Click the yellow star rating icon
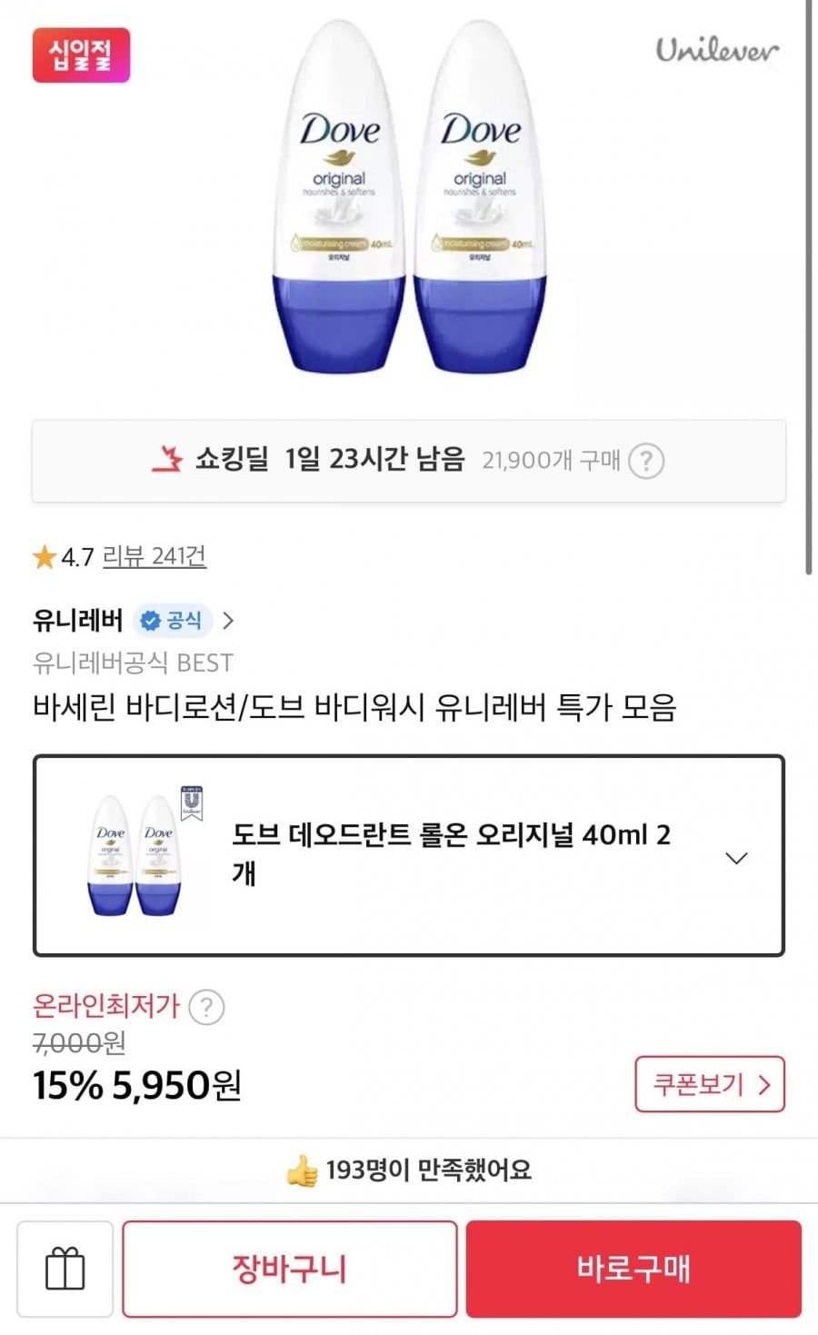The width and height of the screenshot is (818, 1335). point(45,556)
